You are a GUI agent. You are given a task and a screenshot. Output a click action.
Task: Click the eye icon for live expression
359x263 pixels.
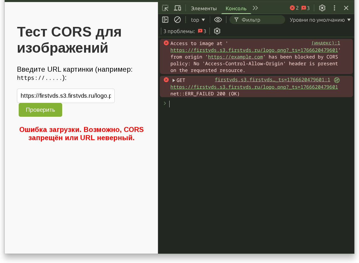[x=218, y=20]
